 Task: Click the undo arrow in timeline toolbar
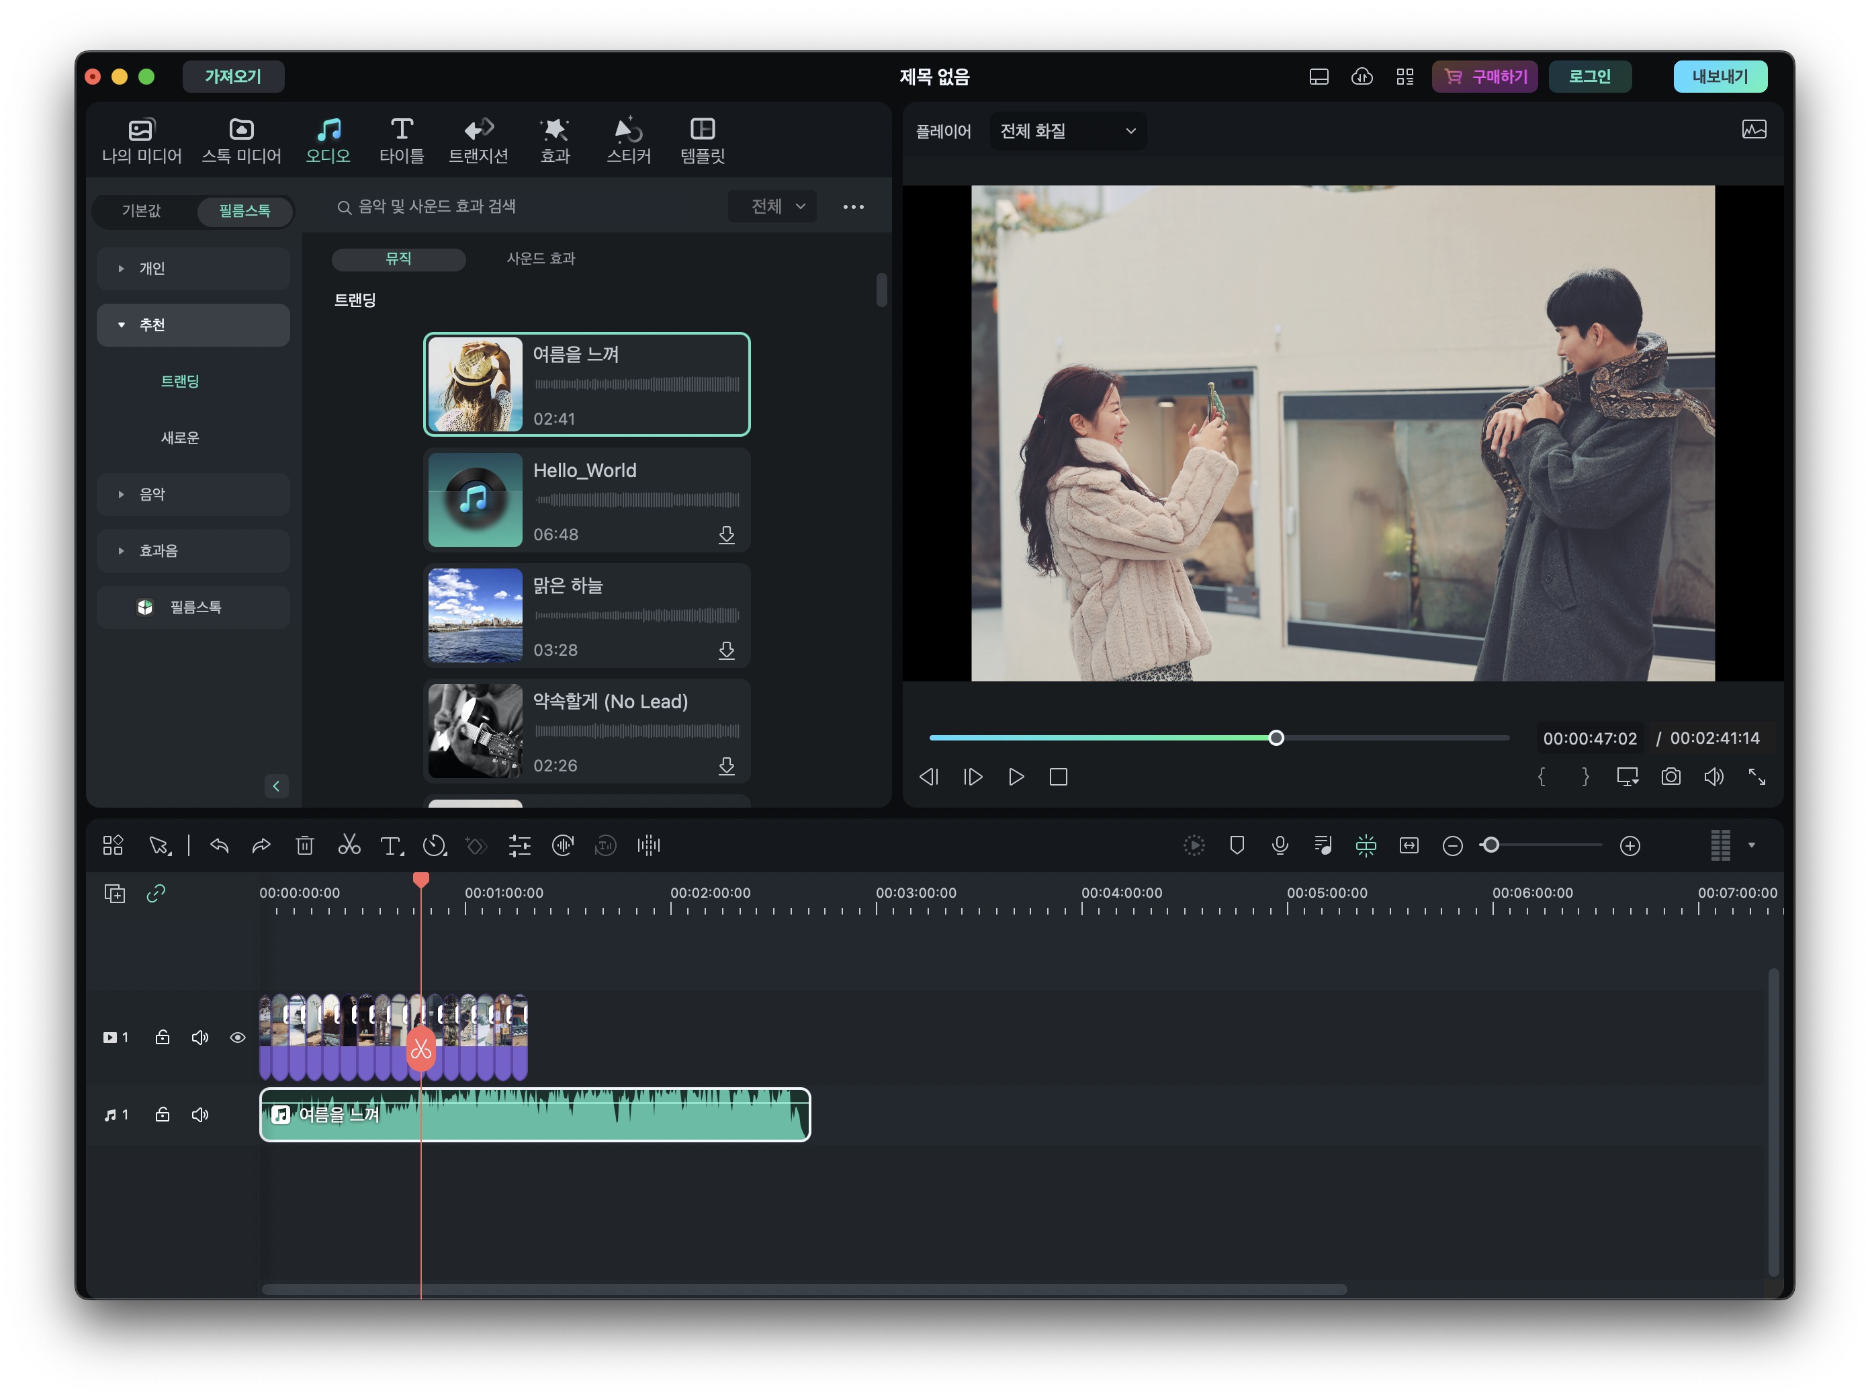point(219,845)
